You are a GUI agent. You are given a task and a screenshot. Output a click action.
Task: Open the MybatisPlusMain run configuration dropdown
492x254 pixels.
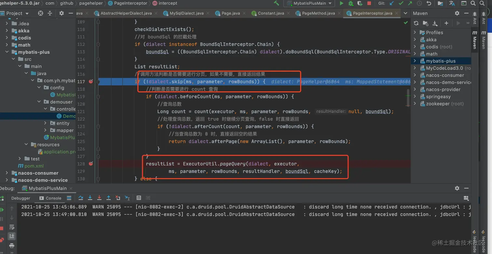tap(309, 3)
